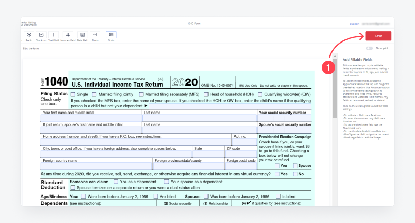
Task: Click spouse's first name and middle initial field
Action: (91, 130)
